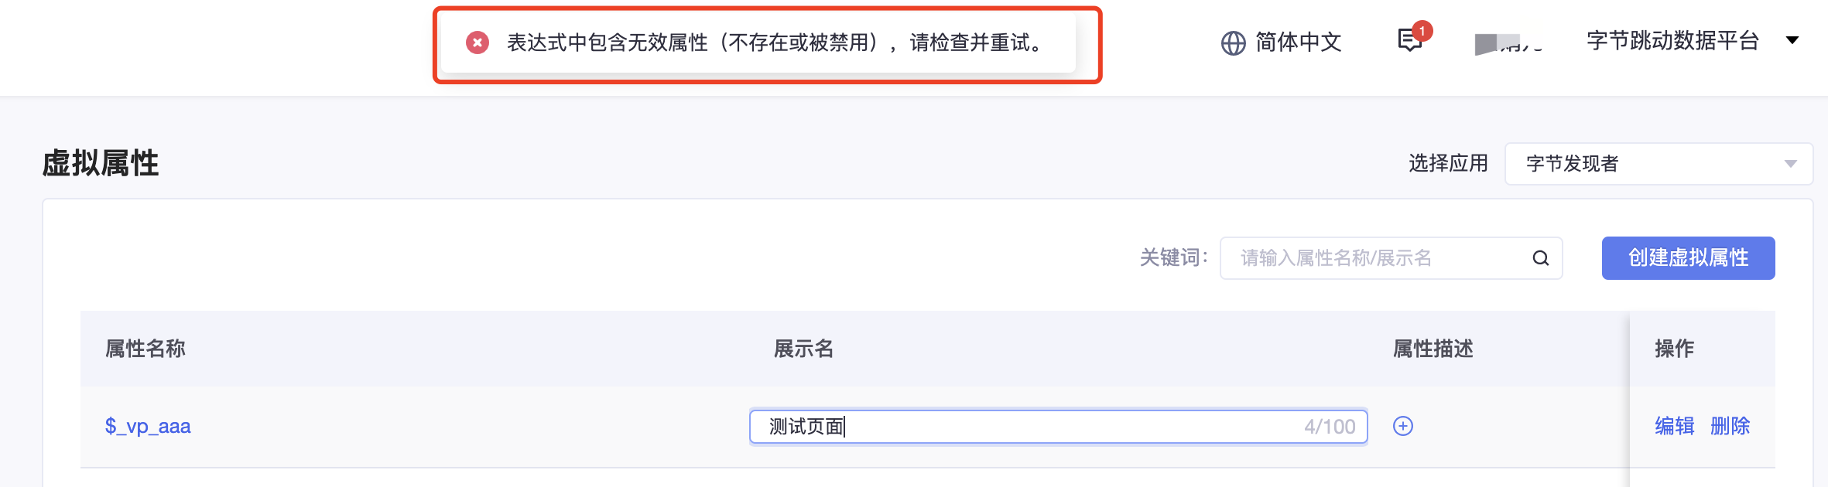Image resolution: width=1828 pixels, height=487 pixels.
Task: Click the red error icon in notification
Action: [x=478, y=43]
